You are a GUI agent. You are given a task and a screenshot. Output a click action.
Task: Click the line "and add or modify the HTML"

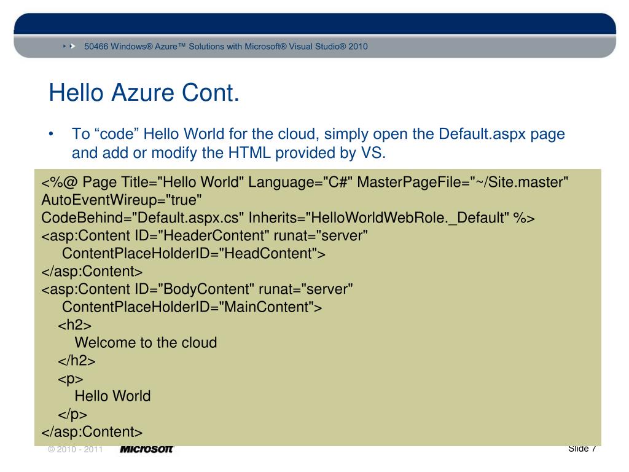tap(229, 153)
